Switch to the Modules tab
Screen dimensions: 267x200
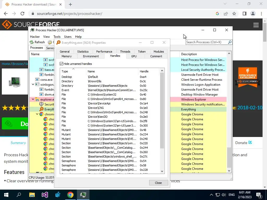(x=159, y=52)
